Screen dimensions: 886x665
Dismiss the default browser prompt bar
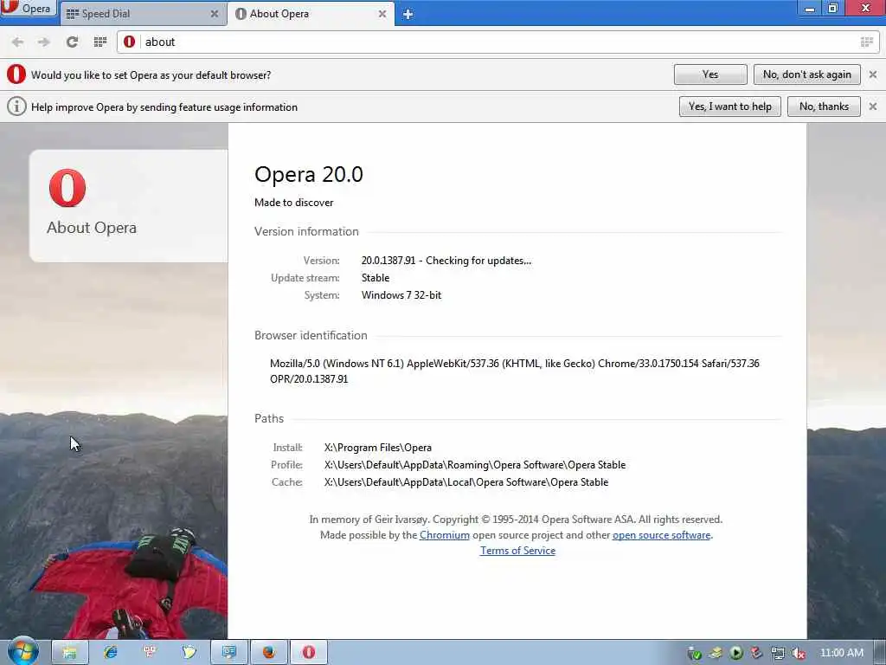click(x=873, y=74)
